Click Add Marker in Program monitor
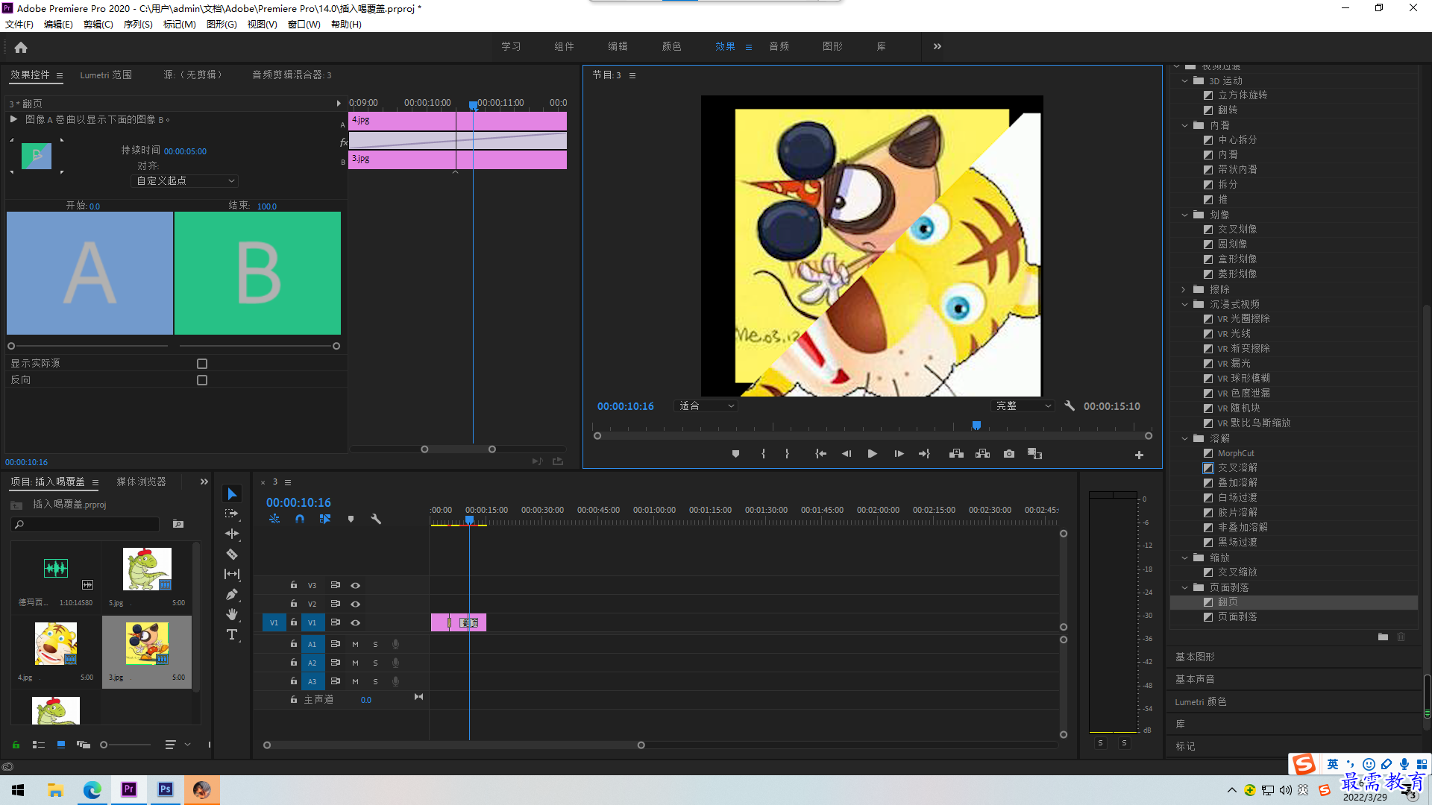Image resolution: width=1432 pixels, height=805 pixels. tap(735, 454)
